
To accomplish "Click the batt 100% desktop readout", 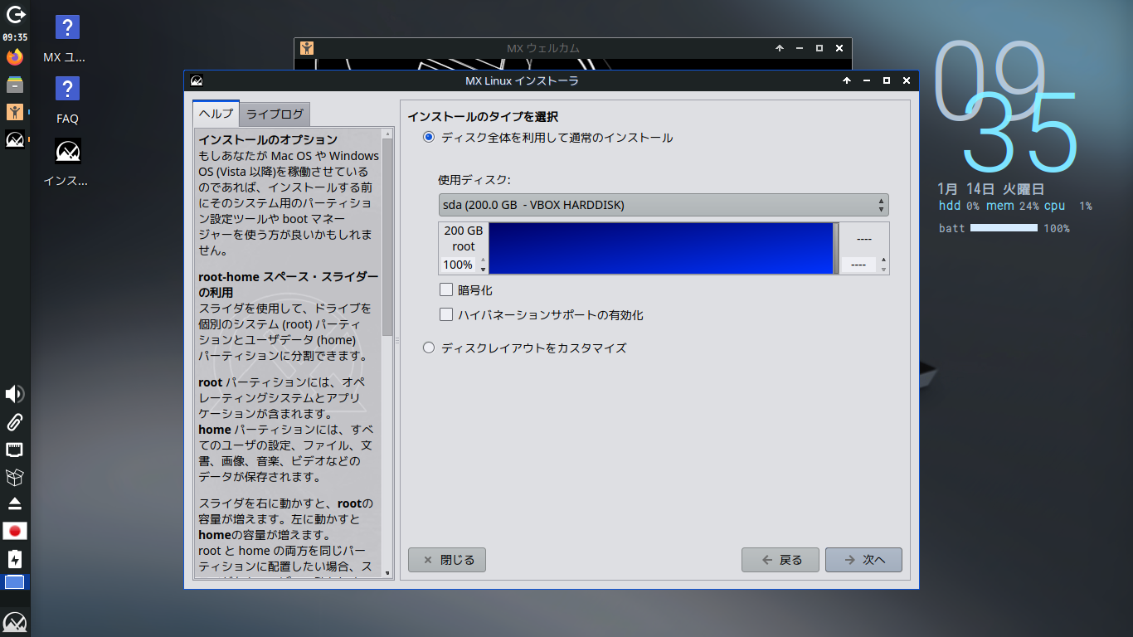I will point(1004,228).
